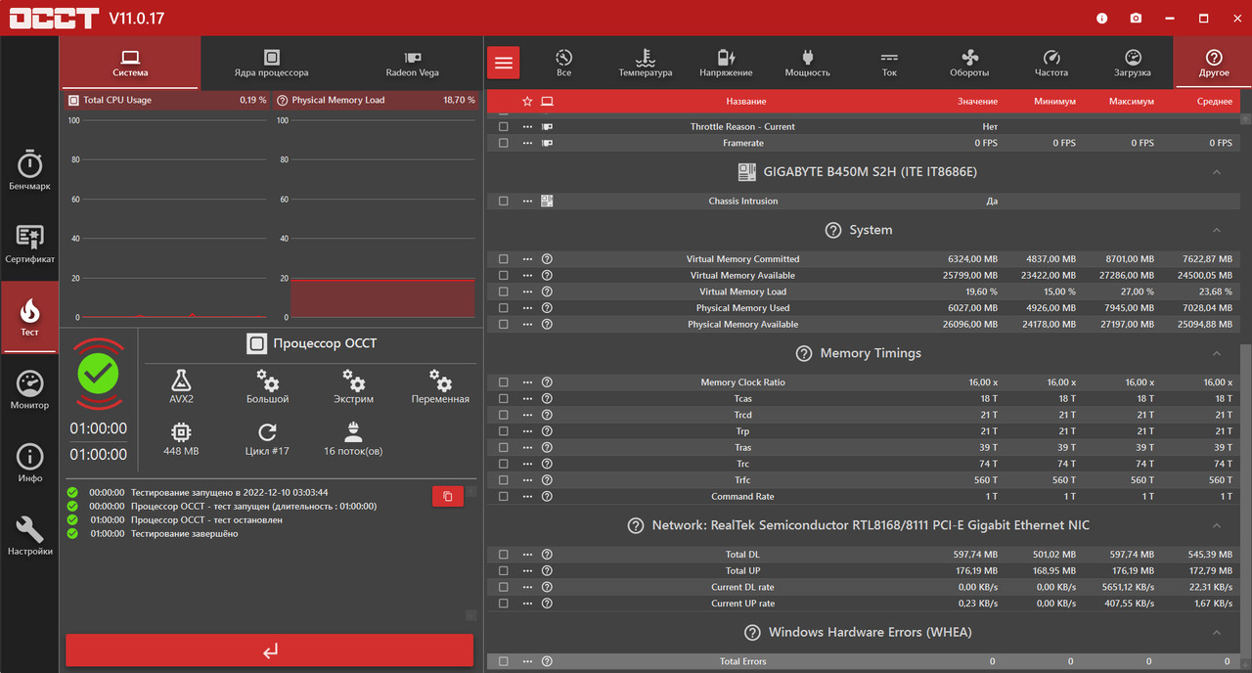Check the Total Errors checkbox
The image size is (1252, 673).
504,661
